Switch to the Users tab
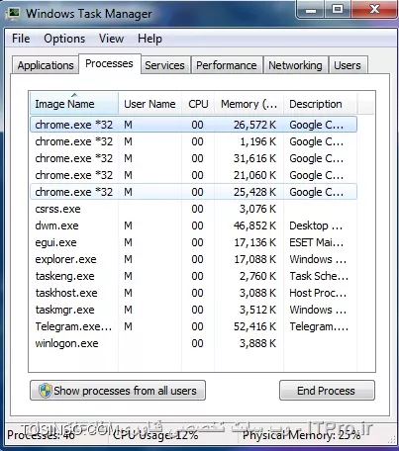The width and height of the screenshot is (399, 451). [x=348, y=65]
